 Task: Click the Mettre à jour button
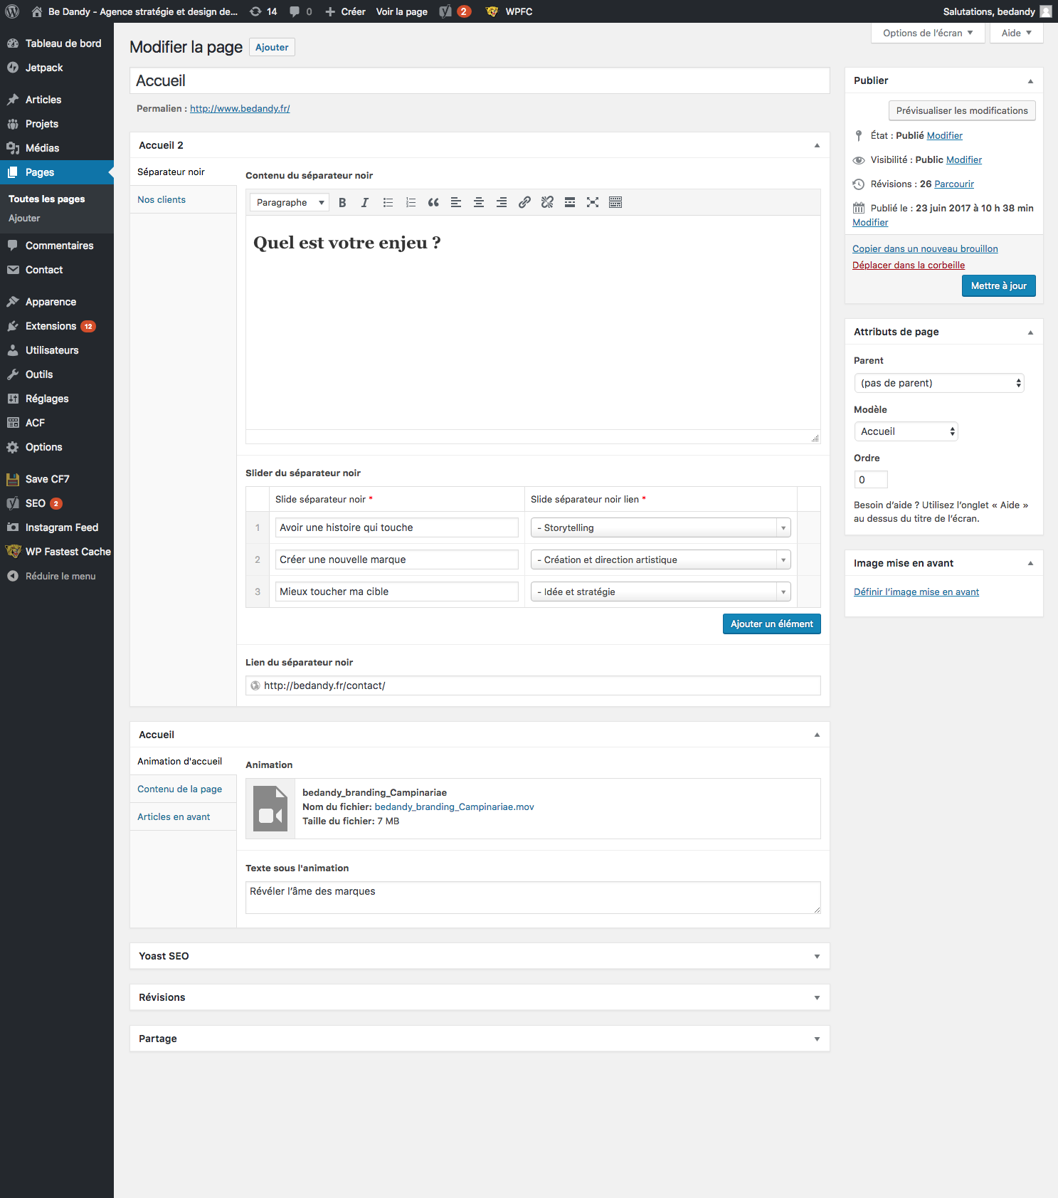[998, 286]
